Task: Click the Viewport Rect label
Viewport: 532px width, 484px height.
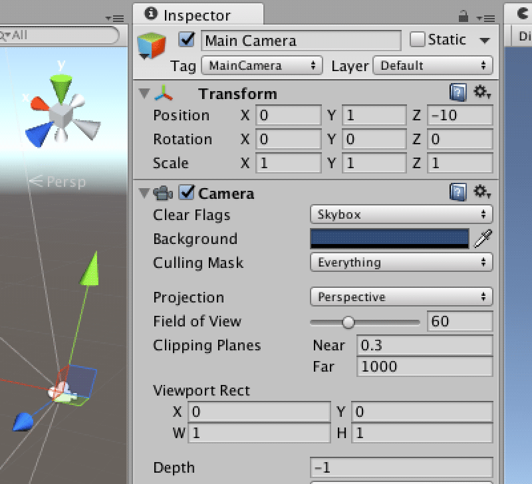Action: [x=201, y=390]
